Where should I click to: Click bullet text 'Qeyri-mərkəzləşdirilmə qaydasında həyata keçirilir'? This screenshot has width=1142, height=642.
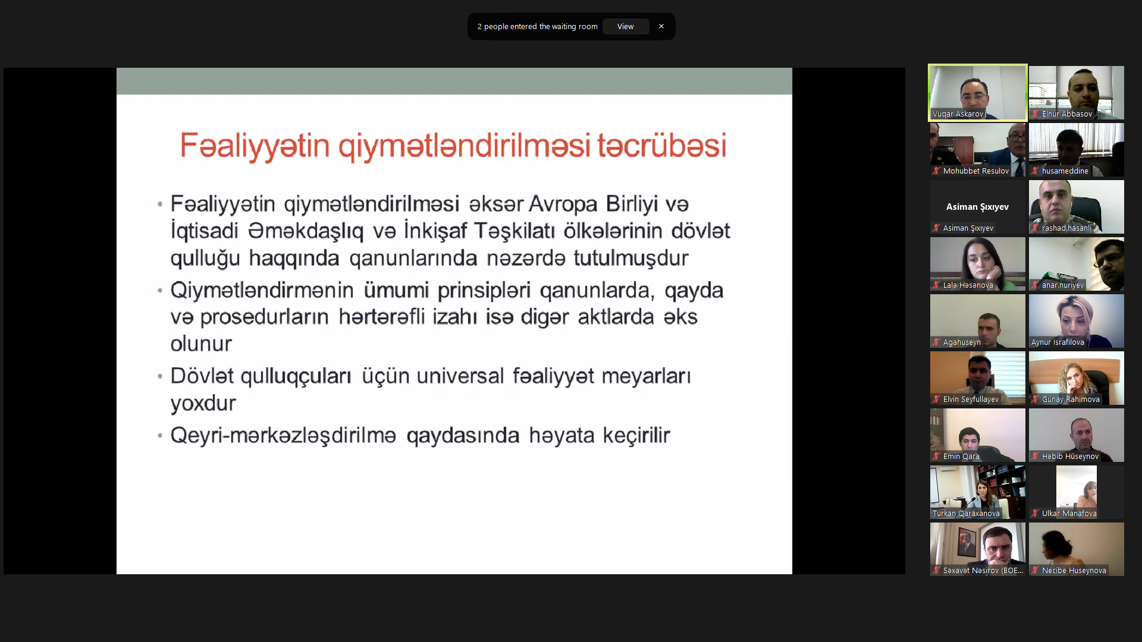420,435
